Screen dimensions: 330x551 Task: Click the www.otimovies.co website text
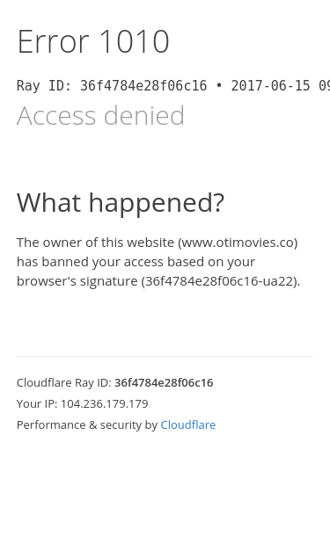point(238,243)
